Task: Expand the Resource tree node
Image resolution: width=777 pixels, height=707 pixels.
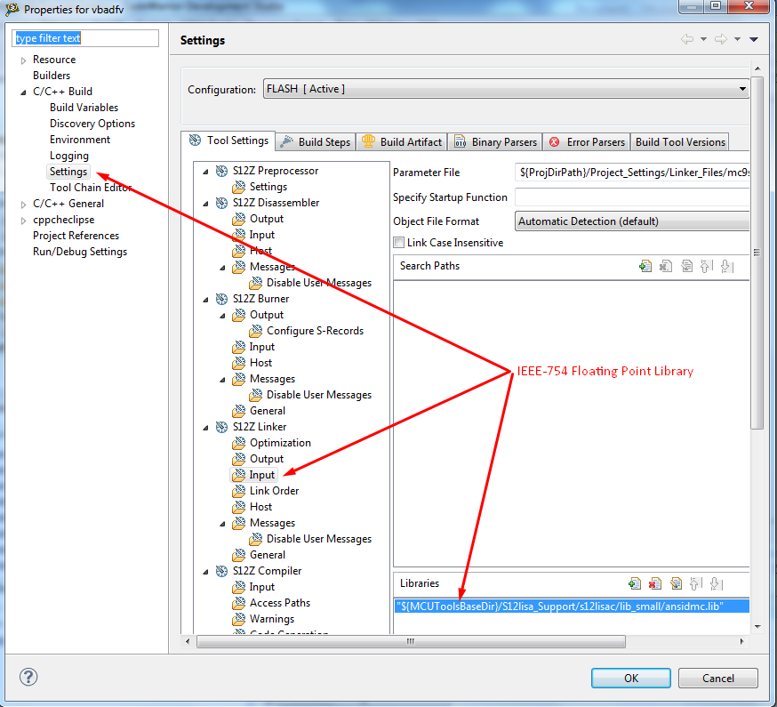Action: point(23,60)
